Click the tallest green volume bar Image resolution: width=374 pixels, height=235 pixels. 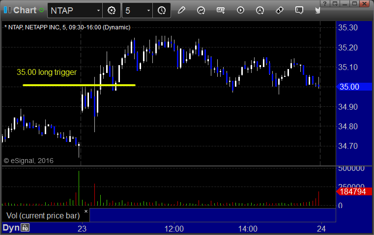pyautogui.click(x=79, y=188)
